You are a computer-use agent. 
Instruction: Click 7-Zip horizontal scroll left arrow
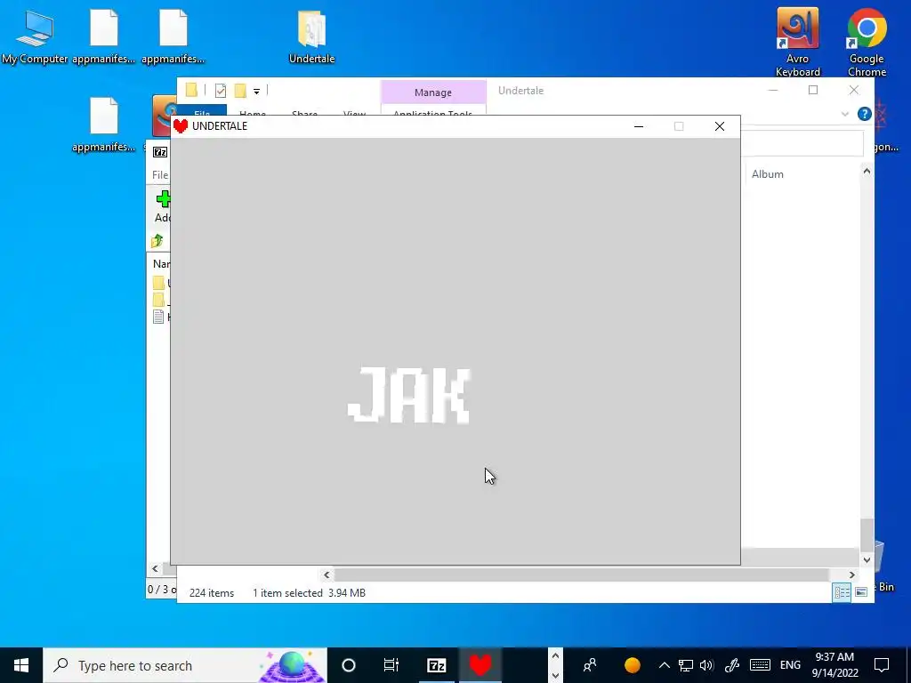click(x=155, y=568)
